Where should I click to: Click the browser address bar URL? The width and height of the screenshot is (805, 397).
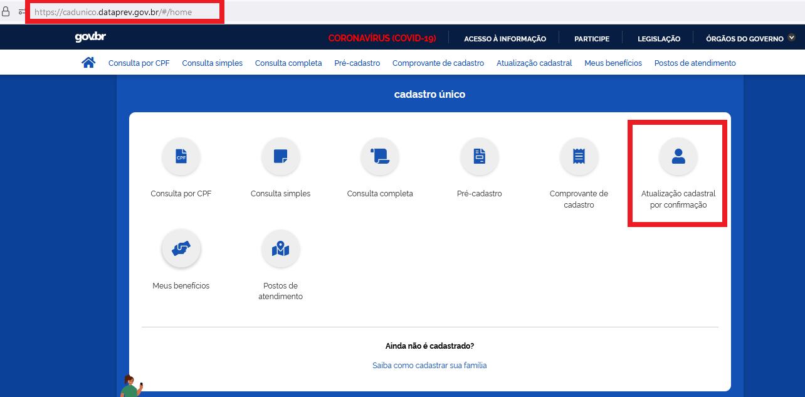point(122,12)
